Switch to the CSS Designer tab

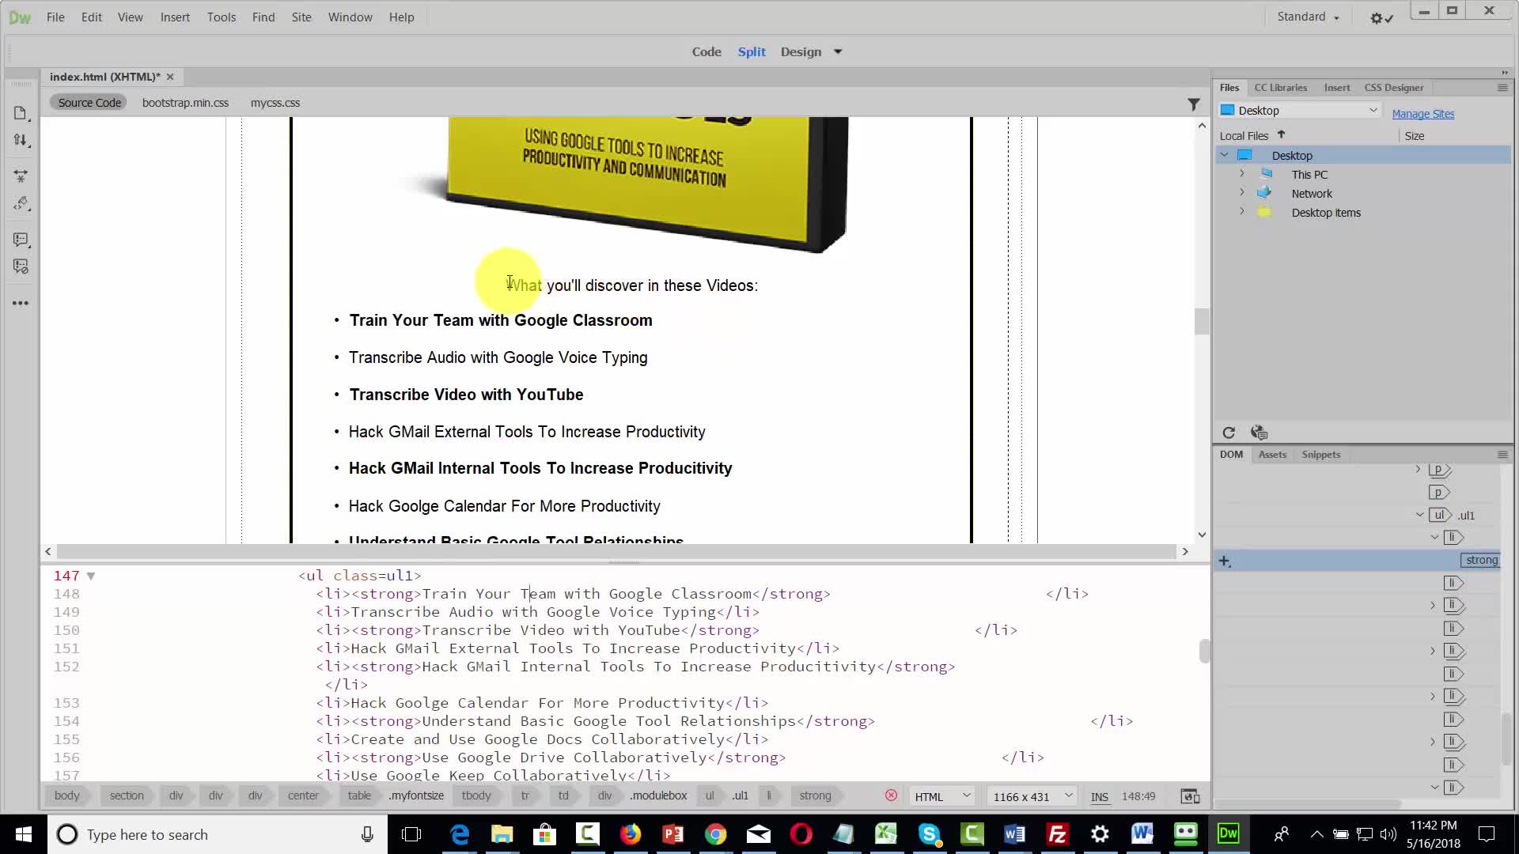tap(1393, 88)
